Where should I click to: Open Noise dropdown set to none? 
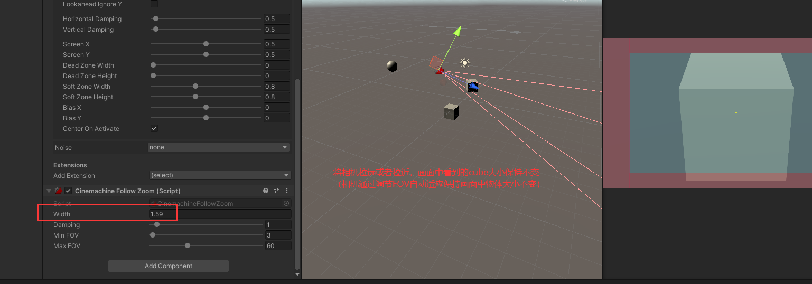[x=219, y=147]
